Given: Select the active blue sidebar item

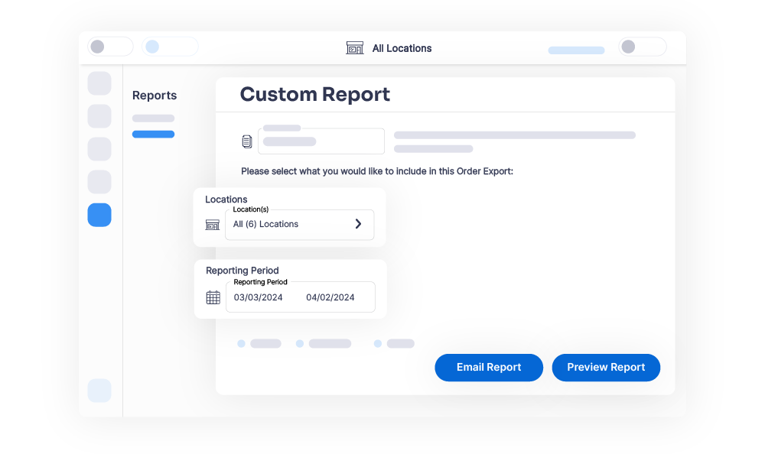Looking at the screenshot, I should point(99,215).
